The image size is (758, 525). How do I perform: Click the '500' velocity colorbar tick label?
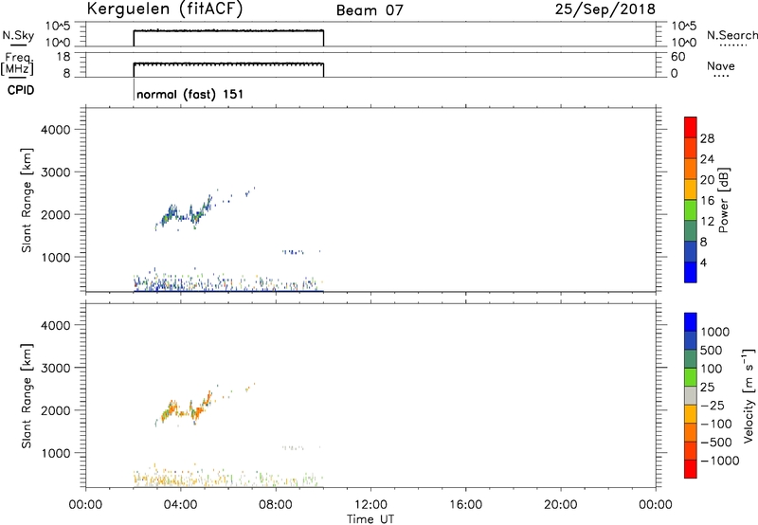(x=712, y=351)
